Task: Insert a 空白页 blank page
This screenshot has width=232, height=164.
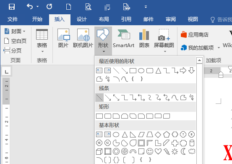Action: (15, 41)
